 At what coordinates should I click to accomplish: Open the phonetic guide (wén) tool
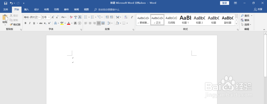tap(76, 17)
